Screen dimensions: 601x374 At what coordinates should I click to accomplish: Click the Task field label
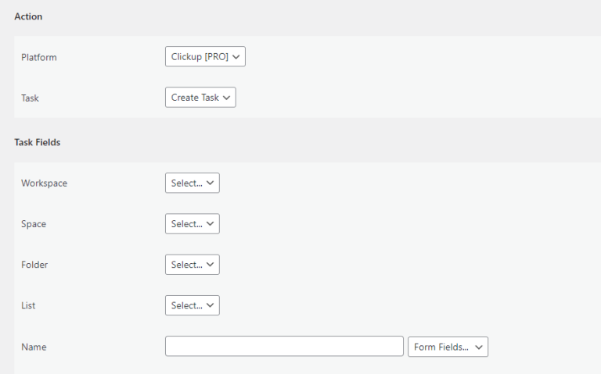(x=30, y=98)
